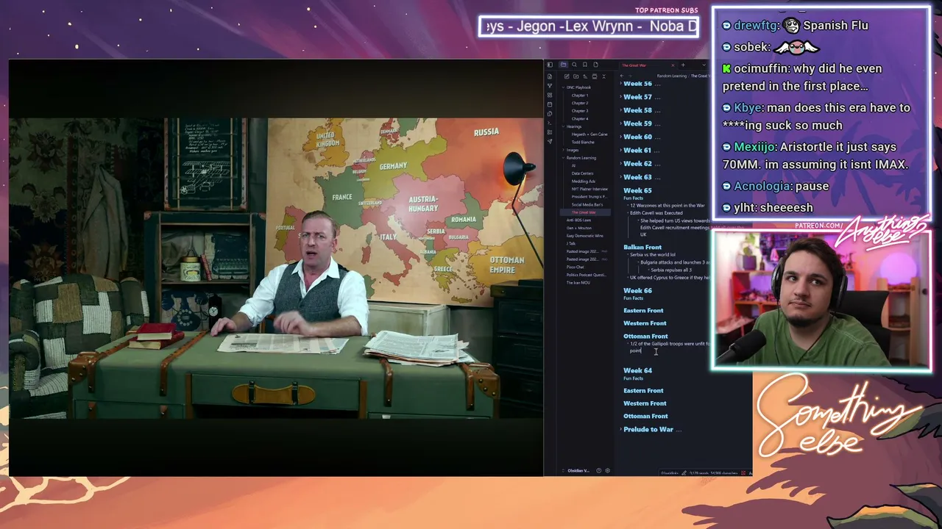Viewport: 942px width, 529px height.
Task: Unfold the Prelude to War heading
Action: pos(621,429)
